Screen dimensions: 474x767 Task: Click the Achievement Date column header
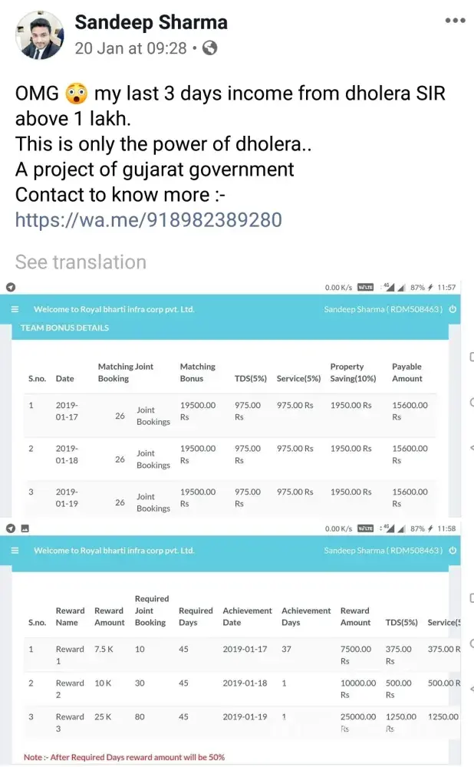[x=247, y=617]
